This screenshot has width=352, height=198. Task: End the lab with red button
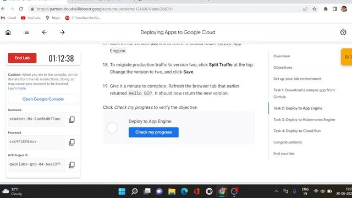click(x=22, y=58)
